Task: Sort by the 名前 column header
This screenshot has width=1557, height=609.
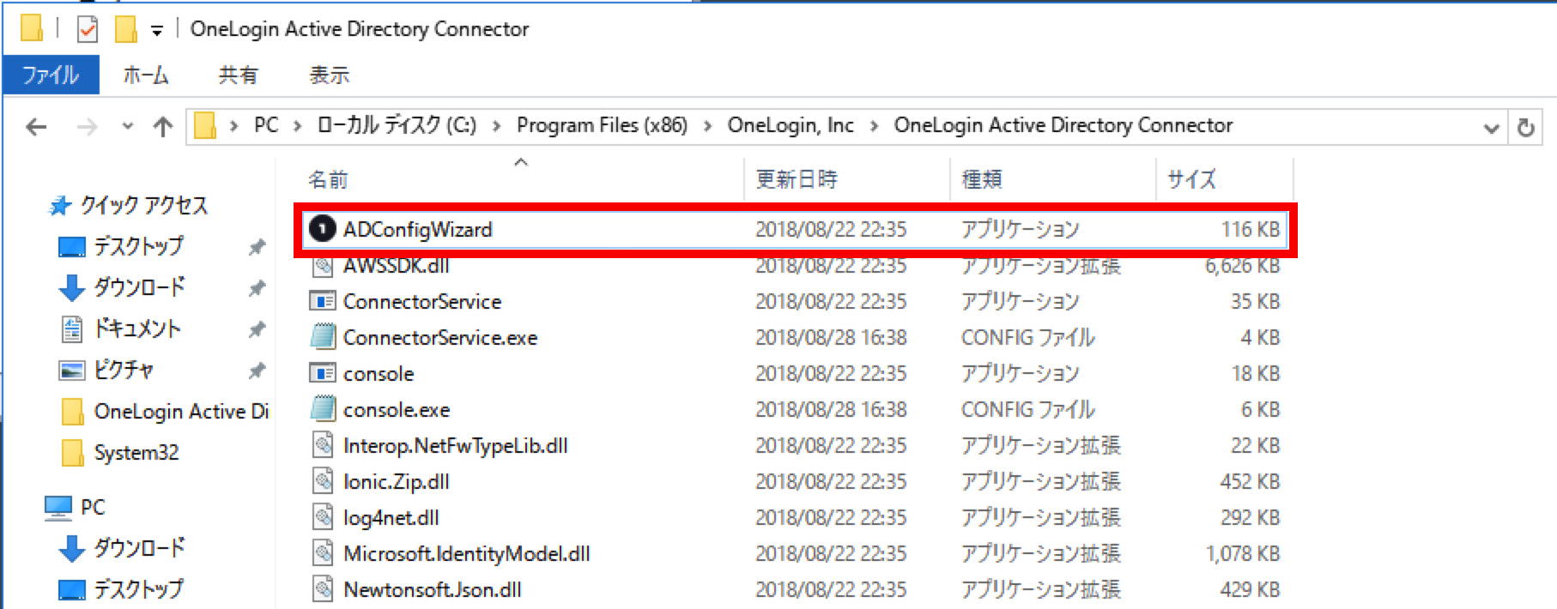Action: click(328, 180)
